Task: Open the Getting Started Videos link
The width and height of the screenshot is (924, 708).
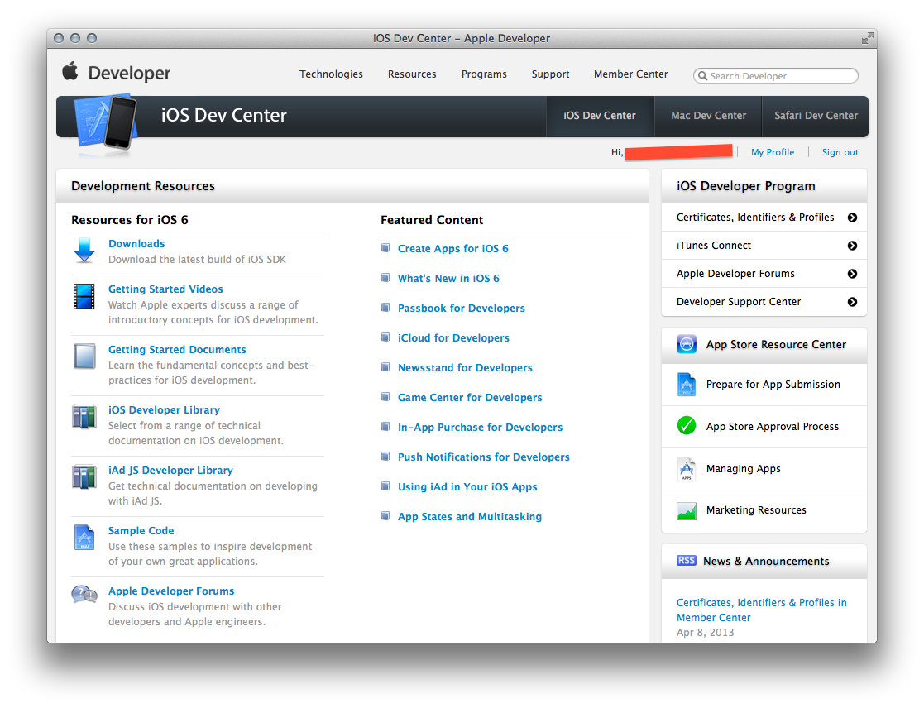Action: coord(165,289)
